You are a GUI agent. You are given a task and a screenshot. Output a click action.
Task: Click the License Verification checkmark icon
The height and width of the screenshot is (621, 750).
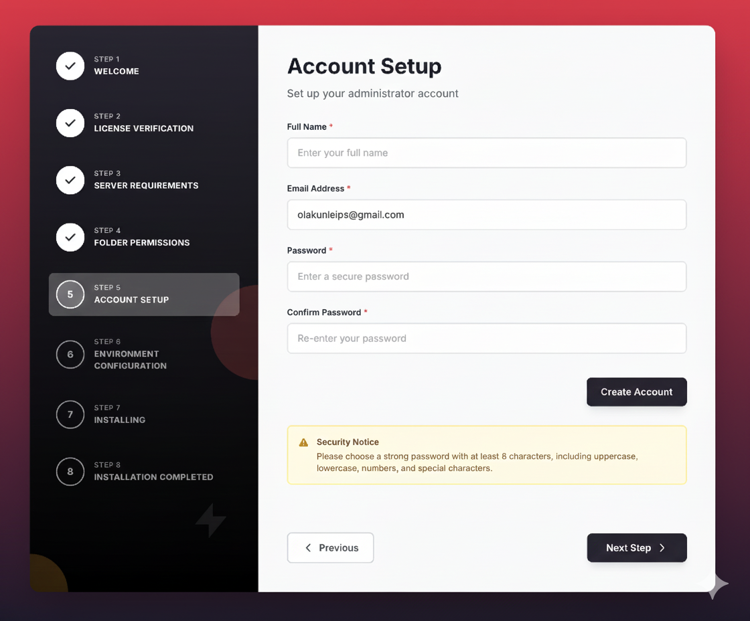(70, 123)
